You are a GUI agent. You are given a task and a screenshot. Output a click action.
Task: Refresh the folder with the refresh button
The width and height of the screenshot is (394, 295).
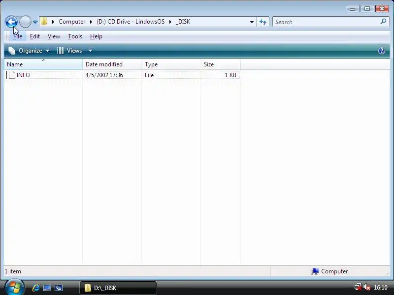pos(263,22)
